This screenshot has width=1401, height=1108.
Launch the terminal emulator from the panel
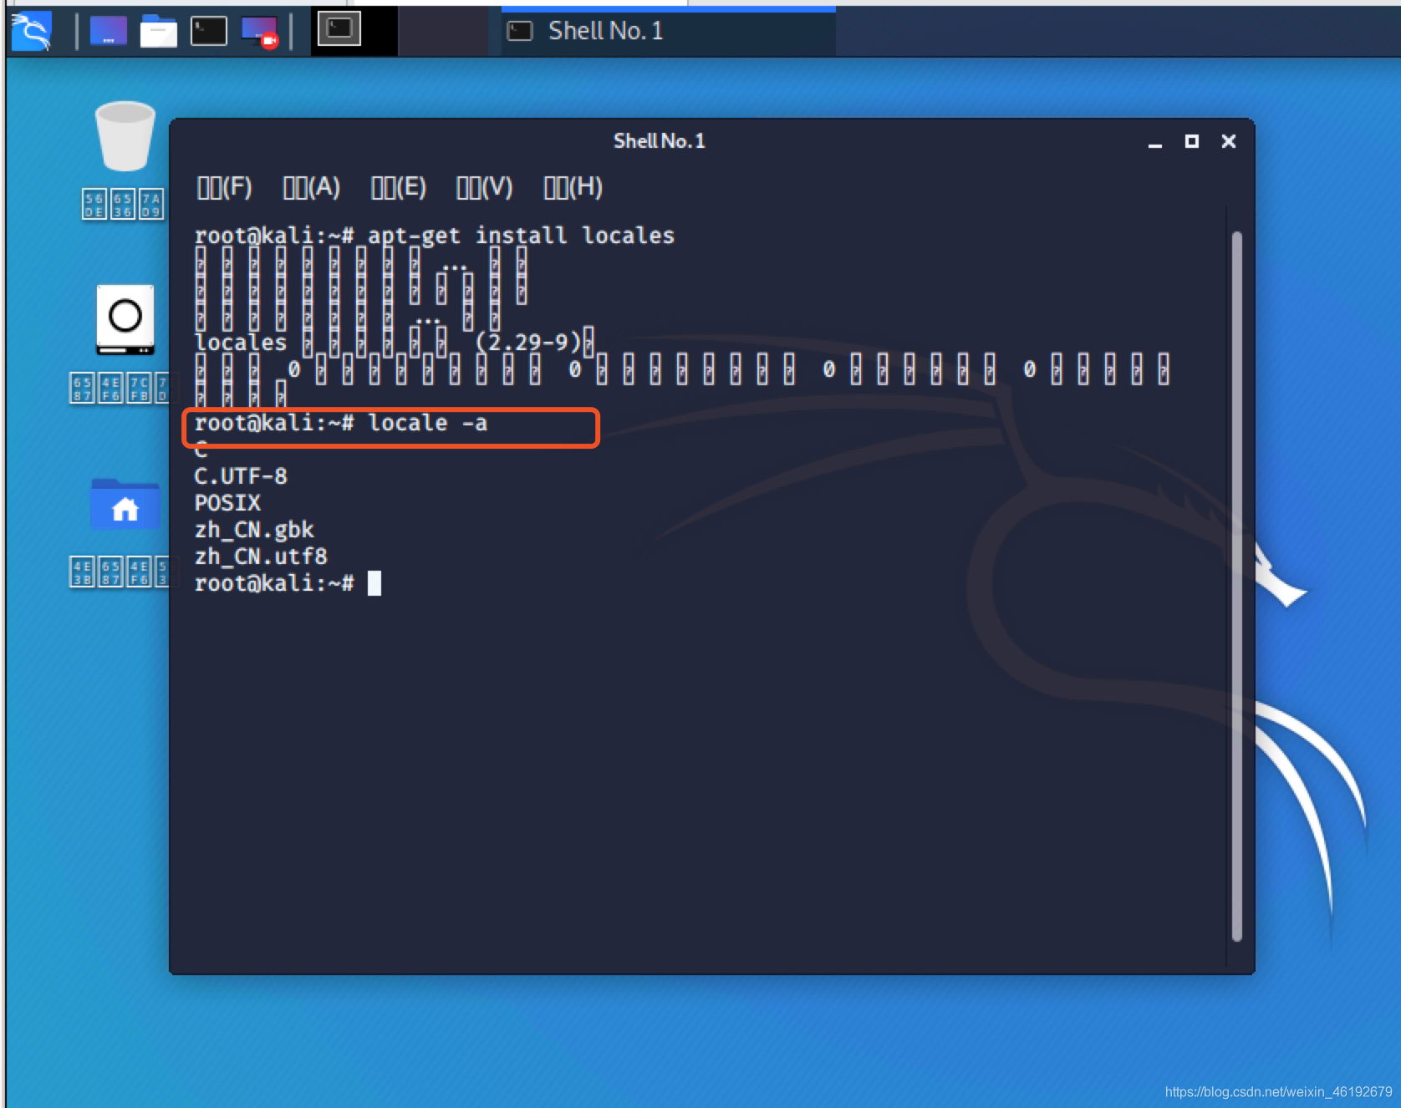(208, 31)
